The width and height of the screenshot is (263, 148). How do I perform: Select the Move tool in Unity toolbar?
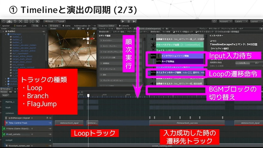click(x=9, y=21)
